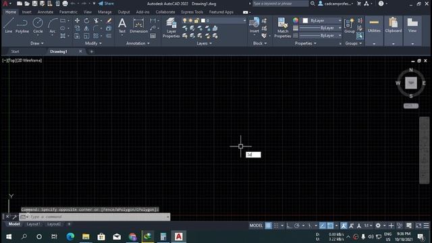Select the Polyline tool
The image size is (432, 243).
pyautogui.click(x=22, y=26)
